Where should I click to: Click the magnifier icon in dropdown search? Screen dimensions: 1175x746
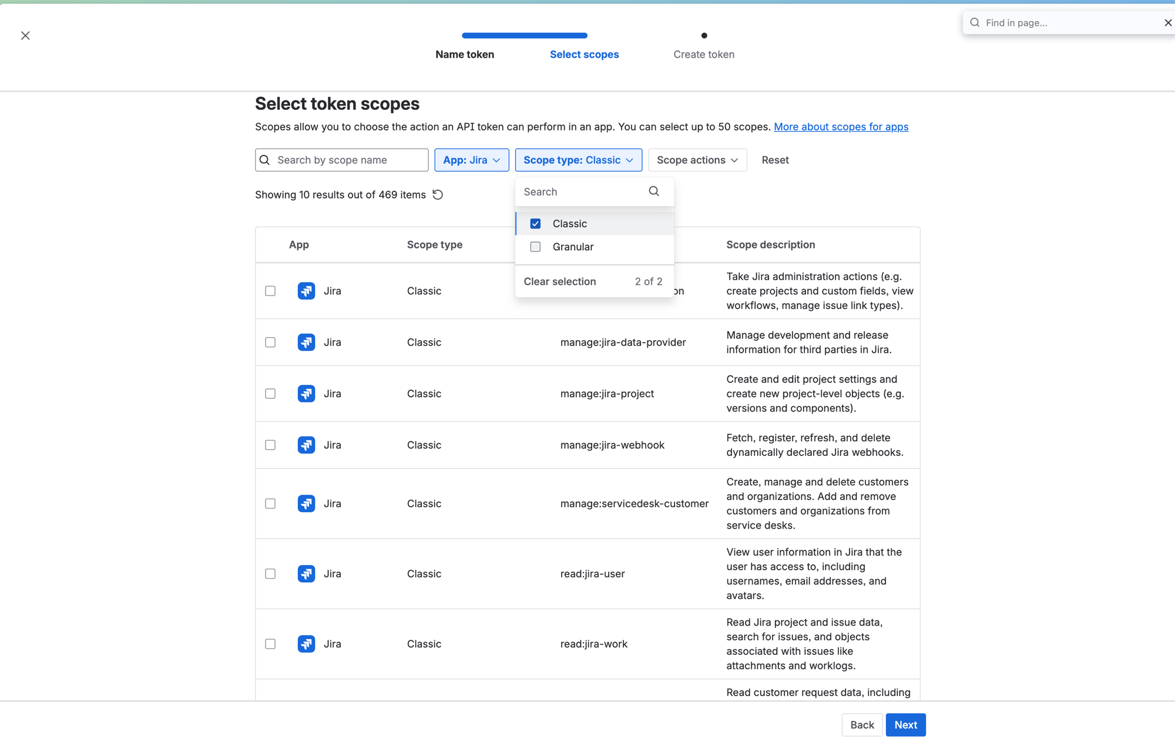(654, 191)
